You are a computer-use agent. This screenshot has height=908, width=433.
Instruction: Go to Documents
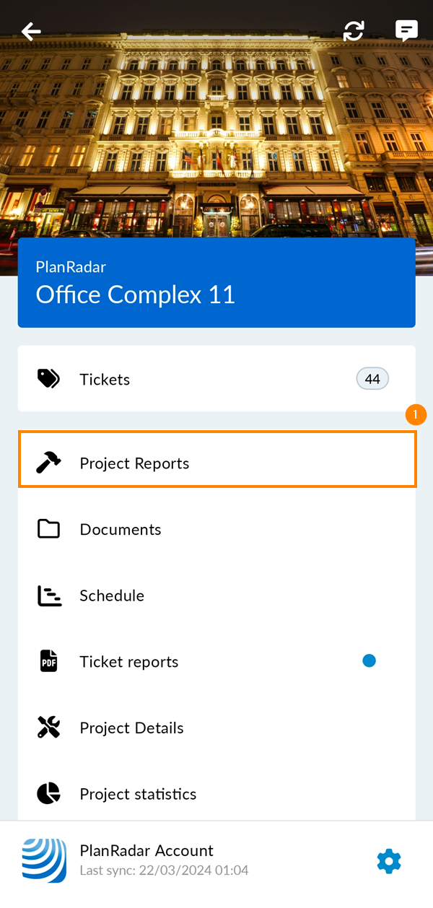(x=121, y=530)
